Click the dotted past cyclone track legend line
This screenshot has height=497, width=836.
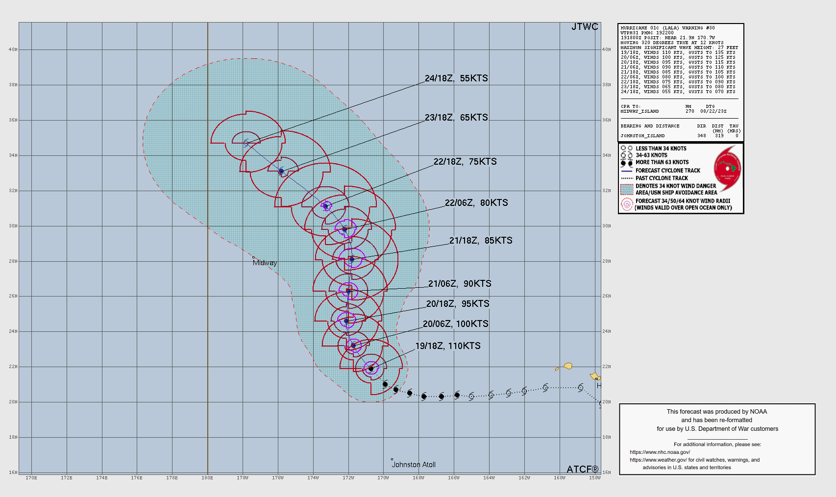(x=627, y=178)
